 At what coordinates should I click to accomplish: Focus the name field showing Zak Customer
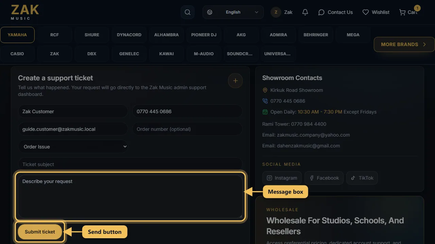[73, 111]
